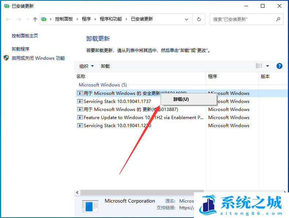Click the Forward navigation arrow
Screen dimensions: 289x218
click(19, 19)
